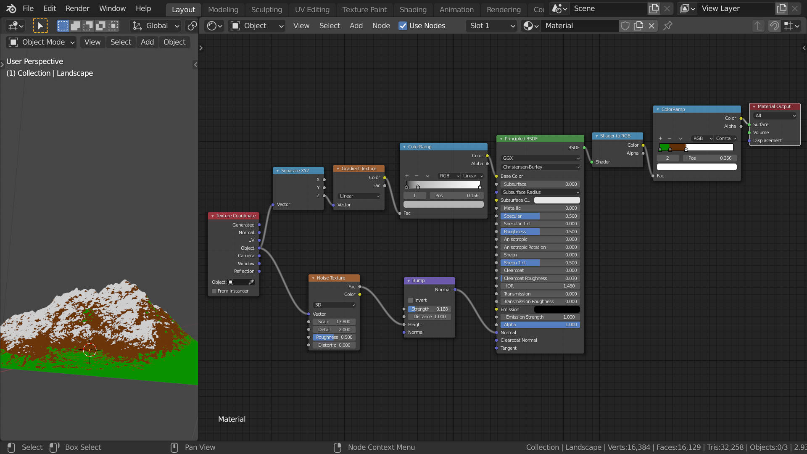This screenshot has width=807, height=454.
Task: Toggle Use Nodes checkbox on material
Action: (x=402, y=26)
